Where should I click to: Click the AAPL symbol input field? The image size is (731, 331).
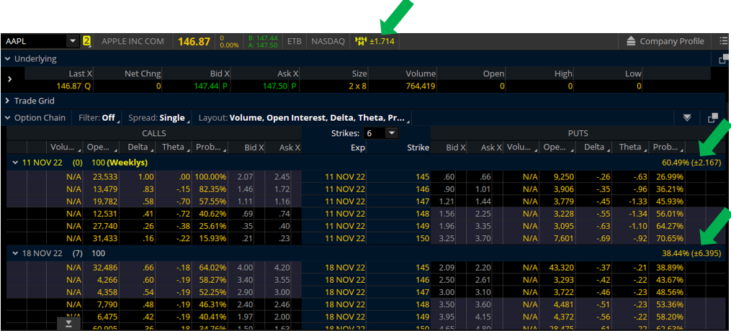coord(34,41)
